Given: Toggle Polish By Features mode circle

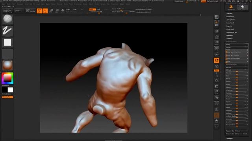Looking at the screenshot, I should click(247, 53).
